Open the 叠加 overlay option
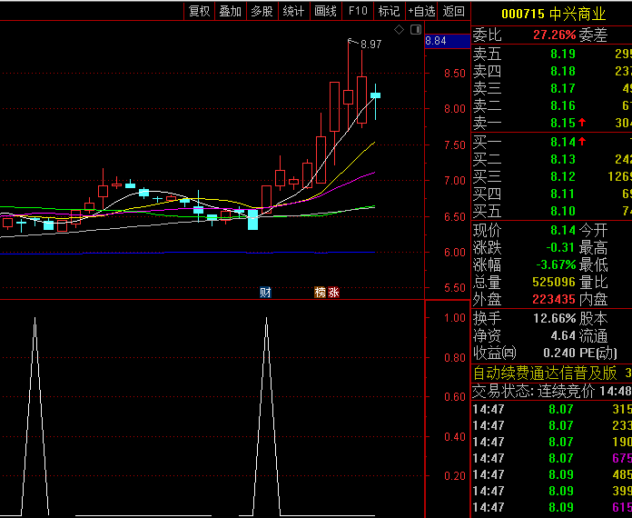632x518 pixels. tap(231, 11)
